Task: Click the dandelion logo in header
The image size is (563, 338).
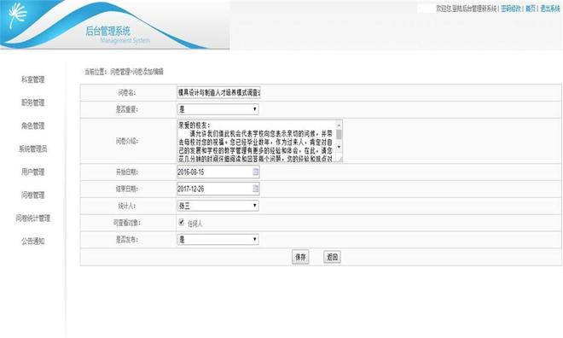Action: 17,15
